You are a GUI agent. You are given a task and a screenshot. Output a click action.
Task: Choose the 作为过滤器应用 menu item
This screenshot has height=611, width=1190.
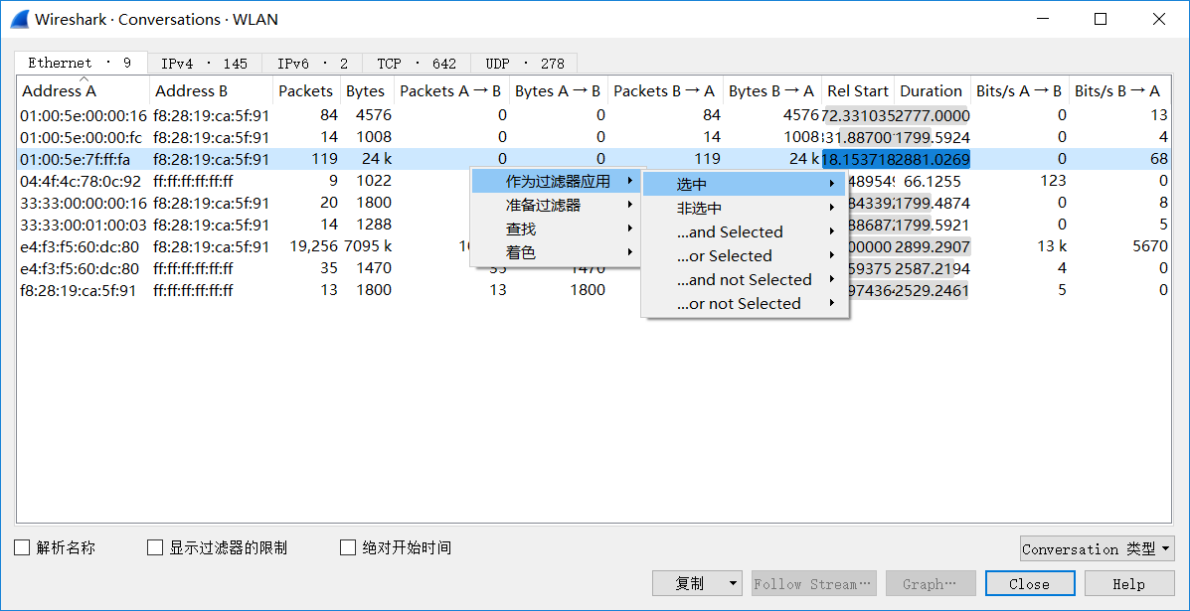558,181
